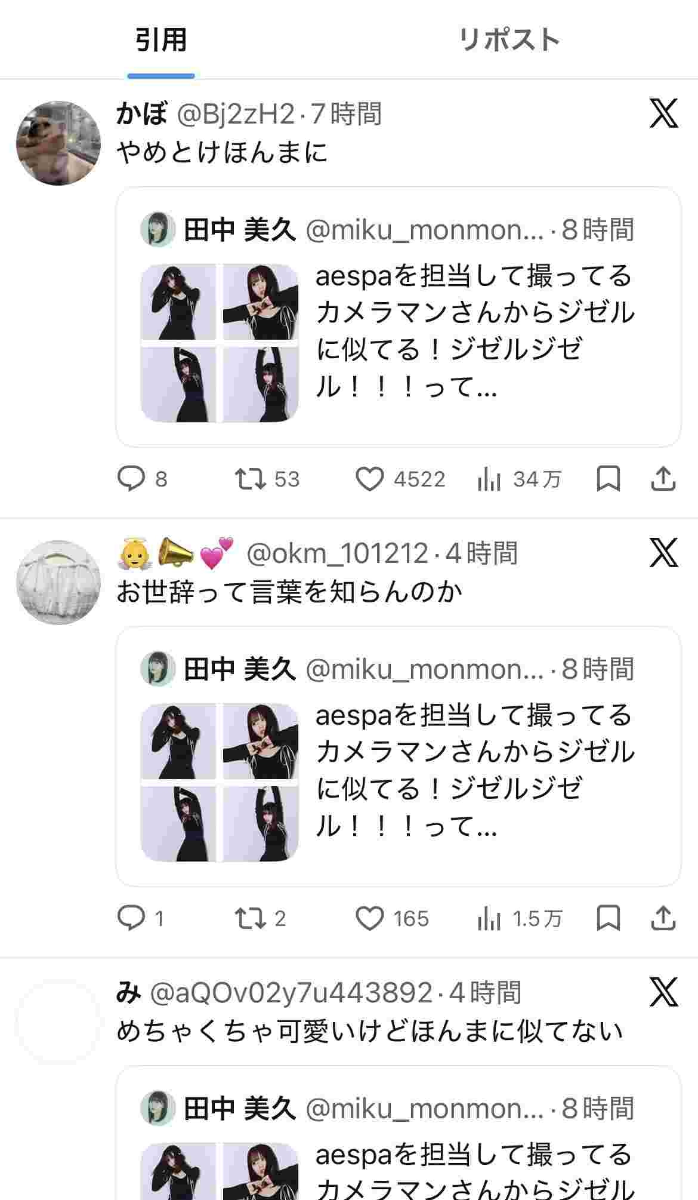698x1200 pixels.
Task: Open the @Bj2zH2 username link
Action: click(236, 113)
